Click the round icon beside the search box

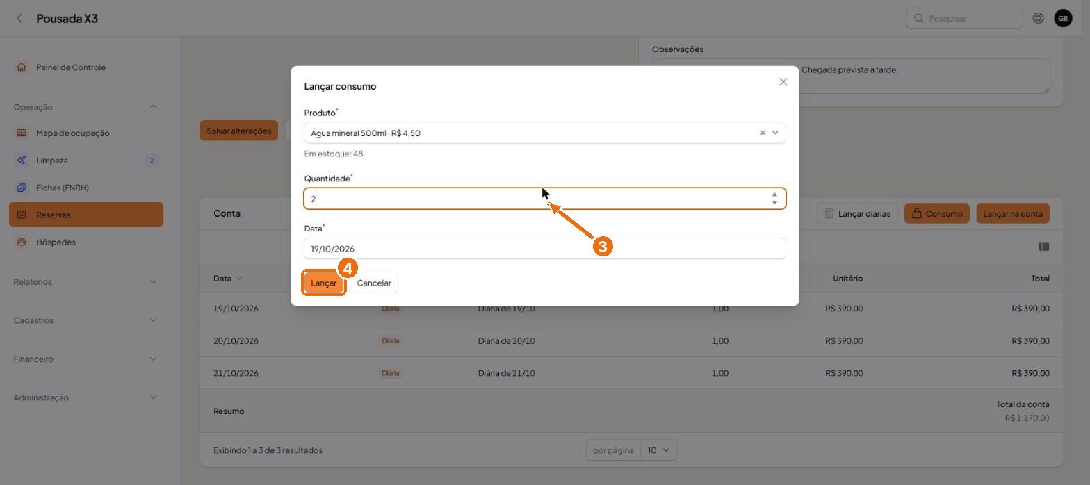coord(1038,18)
